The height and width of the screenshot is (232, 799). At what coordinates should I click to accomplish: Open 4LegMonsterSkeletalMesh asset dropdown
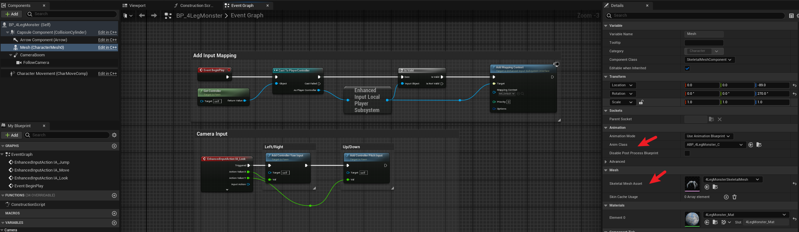[x=733, y=179]
